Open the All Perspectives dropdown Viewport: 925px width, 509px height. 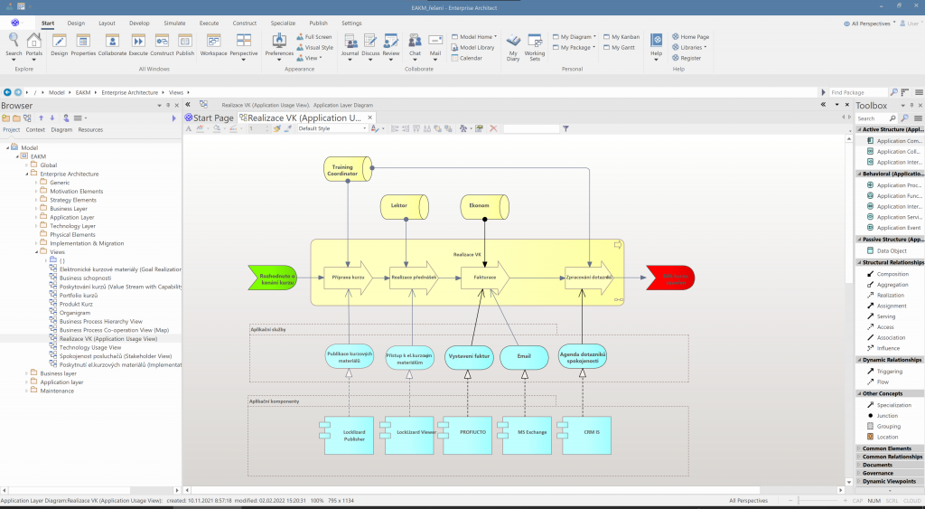[x=870, y=24]
